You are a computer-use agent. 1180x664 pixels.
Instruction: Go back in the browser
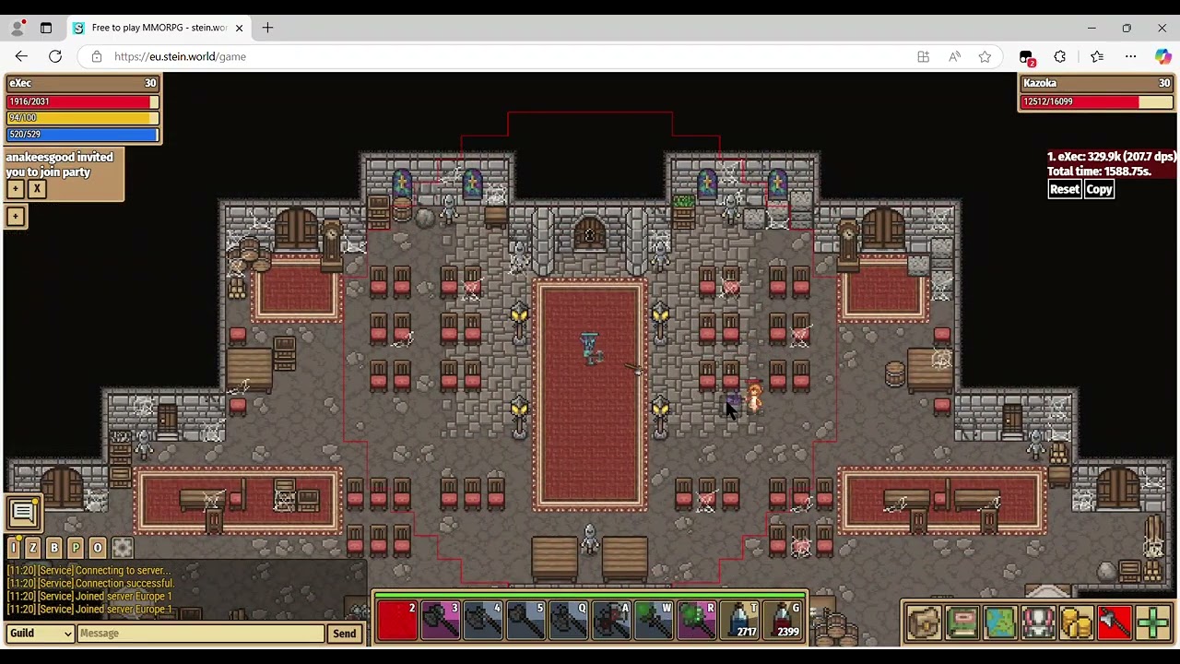pyautogui.click(x=21, y=56)
